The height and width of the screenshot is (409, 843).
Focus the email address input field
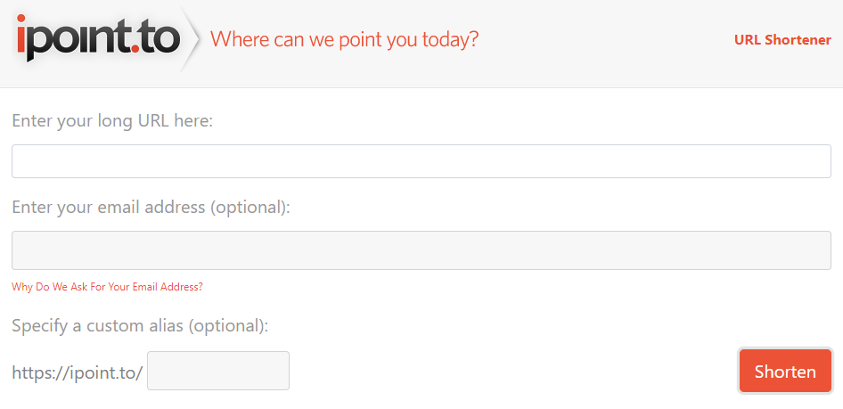tap(421, 250)
